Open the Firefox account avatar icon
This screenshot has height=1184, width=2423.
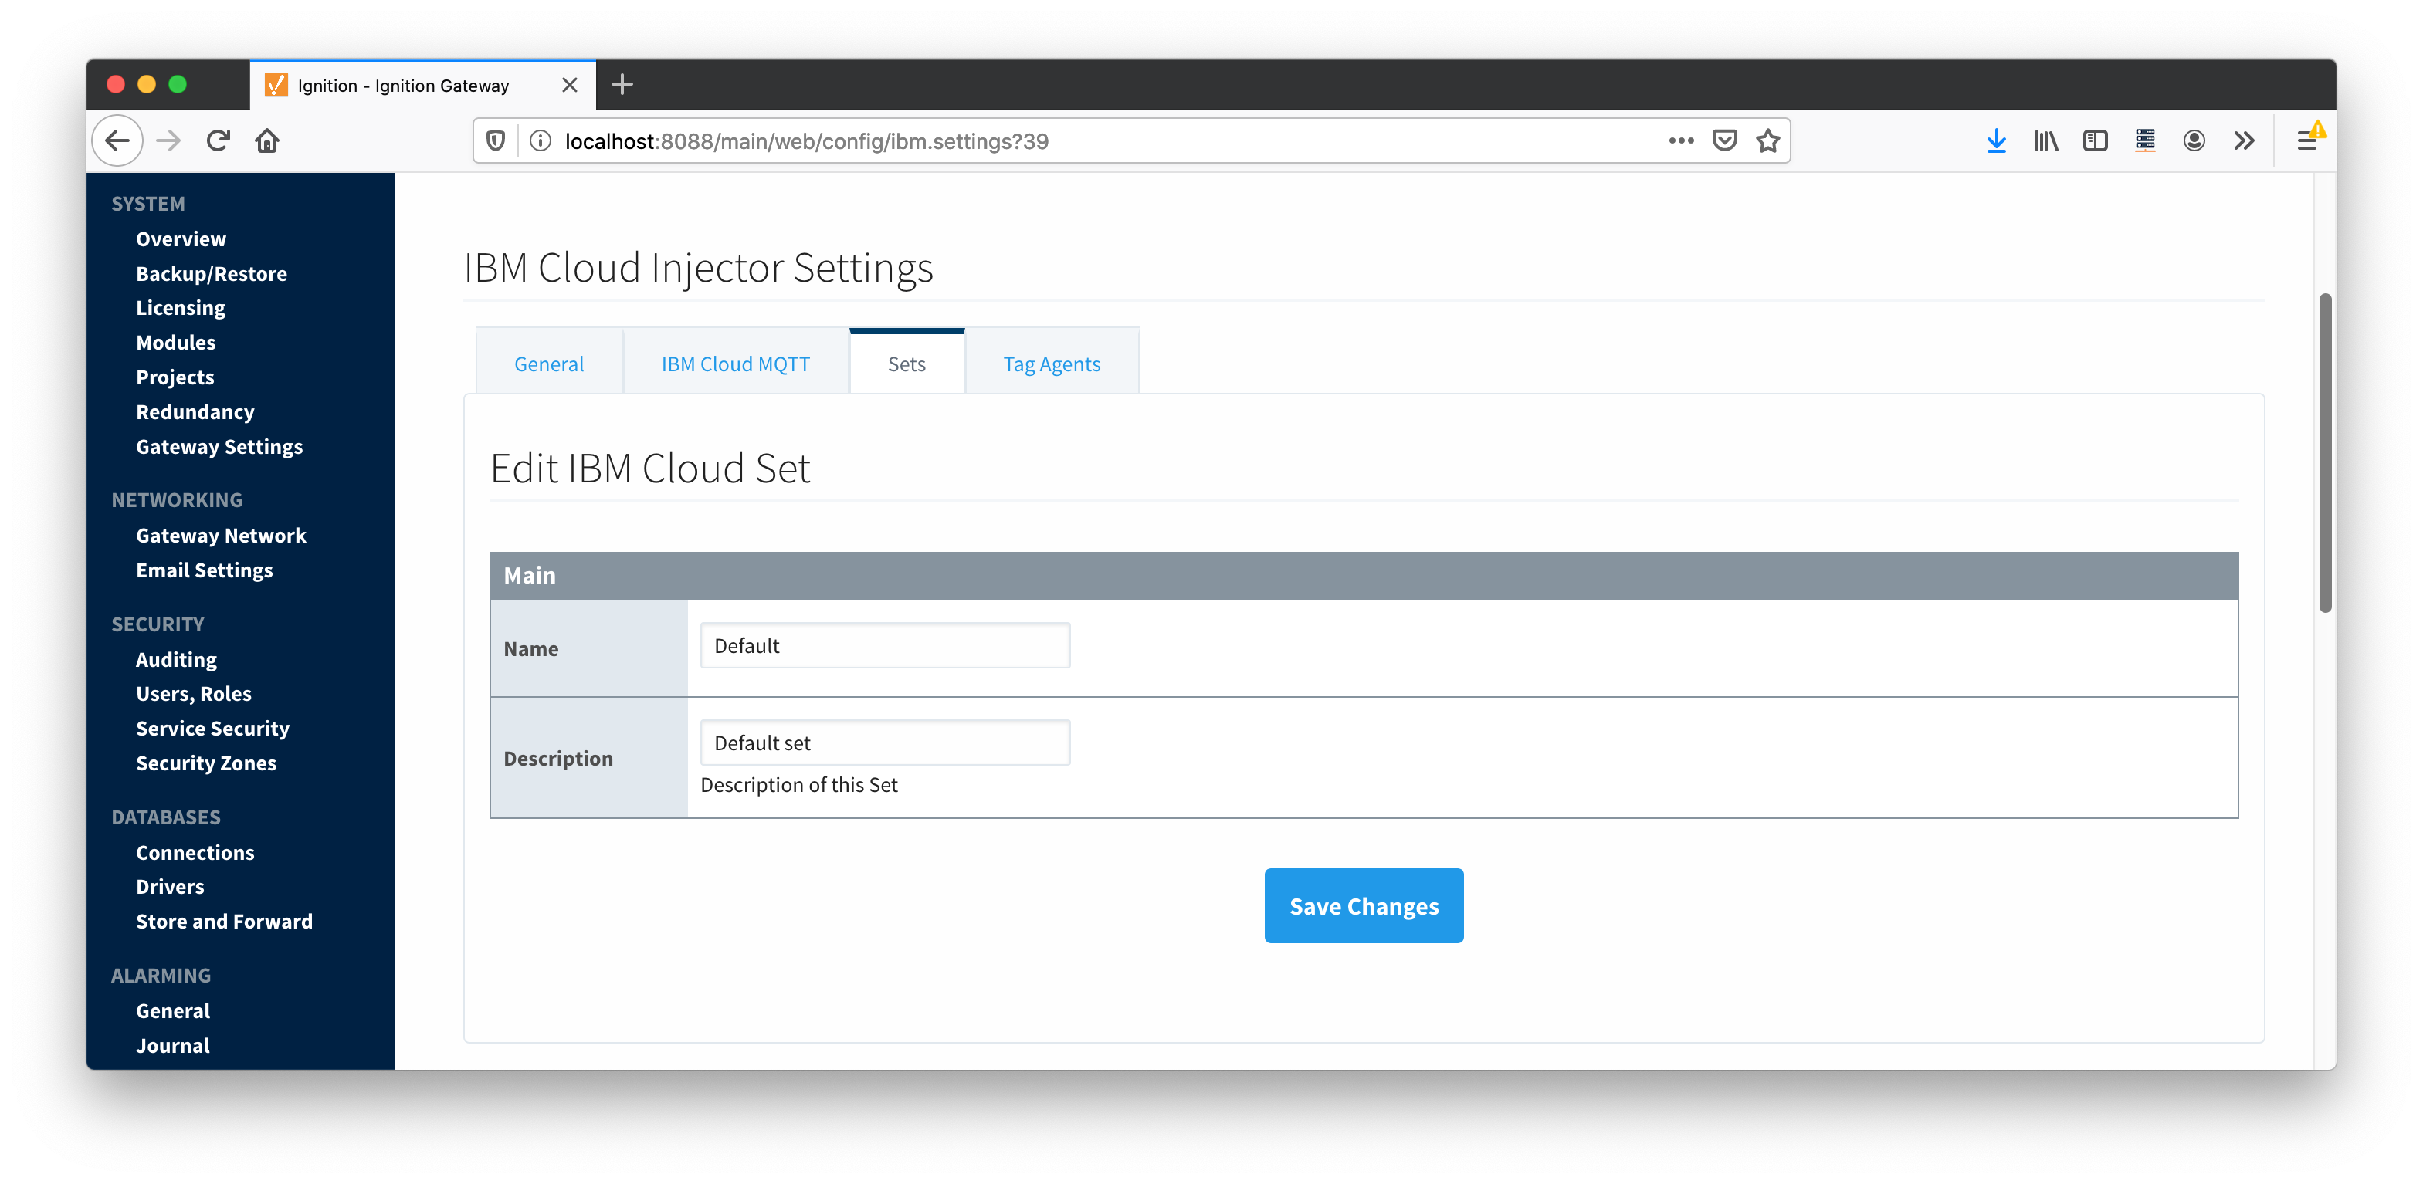[2194, 141]
